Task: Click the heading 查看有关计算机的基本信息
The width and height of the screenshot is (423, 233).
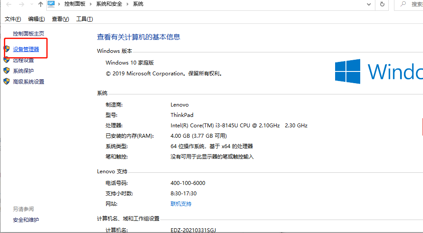Action: pos(139,37)
